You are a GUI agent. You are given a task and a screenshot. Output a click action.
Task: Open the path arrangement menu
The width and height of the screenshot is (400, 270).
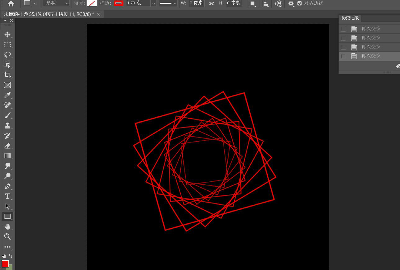(278, 4)
